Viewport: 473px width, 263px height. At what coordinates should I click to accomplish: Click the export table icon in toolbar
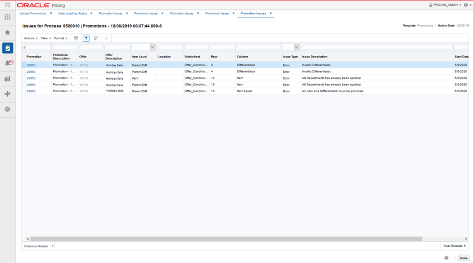click(x=76, y=38)
